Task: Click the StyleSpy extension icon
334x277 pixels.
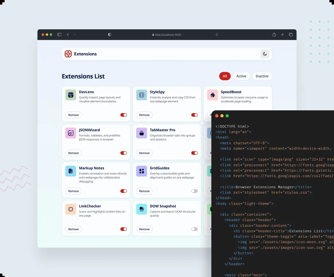Action: point(142,95)
